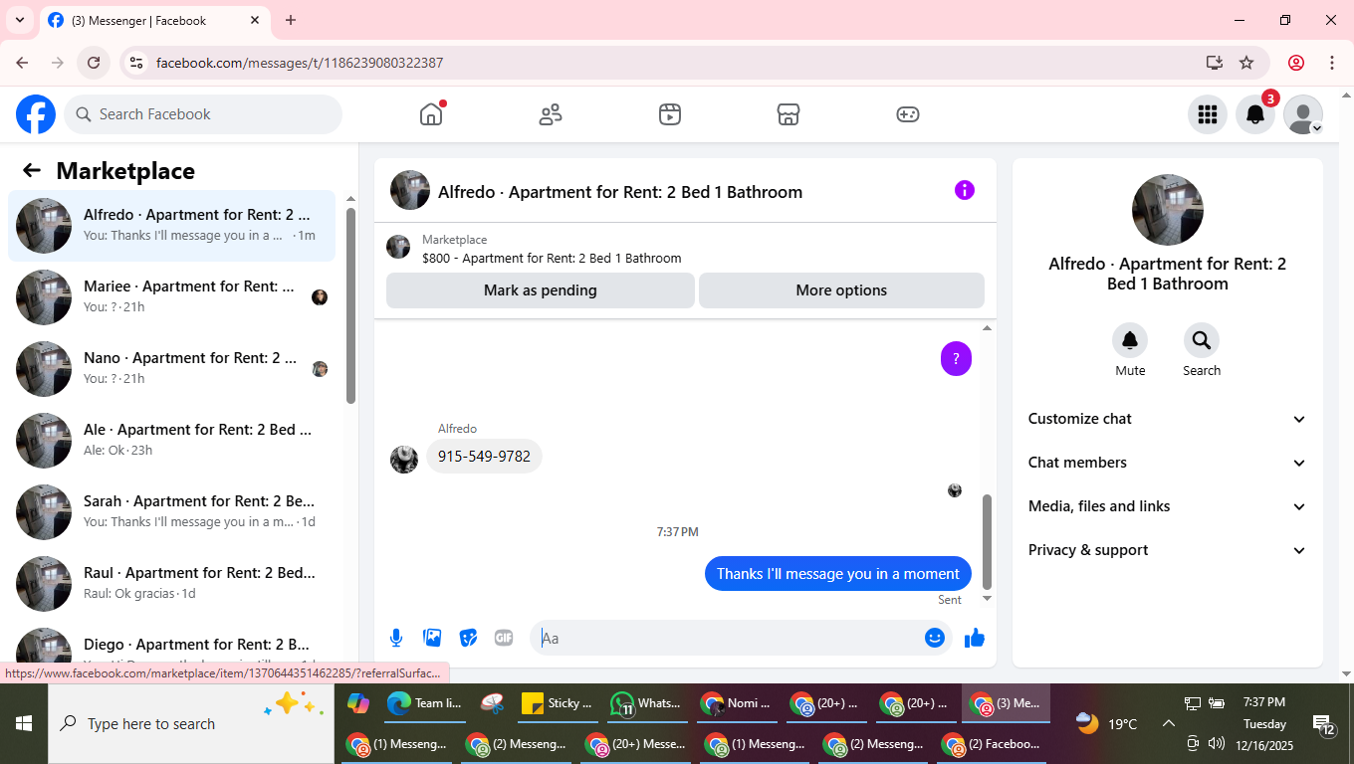
Task: Go back using the Marketplace back arrow
Action: coord(32,170)
